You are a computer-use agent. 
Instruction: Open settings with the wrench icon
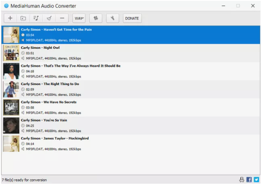point(113,18)
